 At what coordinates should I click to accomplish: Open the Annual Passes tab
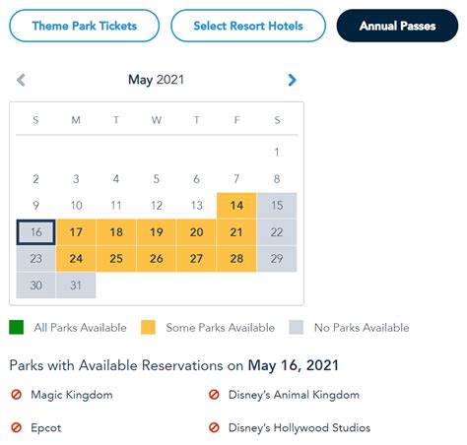pyautogui.click(x=397, y=26)
